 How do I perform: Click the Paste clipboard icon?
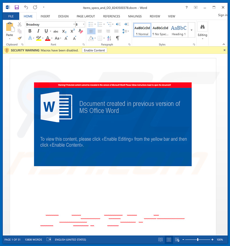point(10,27)
